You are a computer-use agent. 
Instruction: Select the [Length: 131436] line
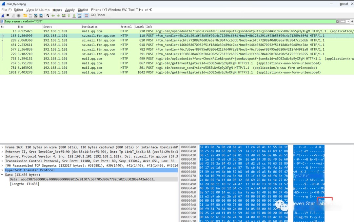pyautogui.click(x=25, y=184)
